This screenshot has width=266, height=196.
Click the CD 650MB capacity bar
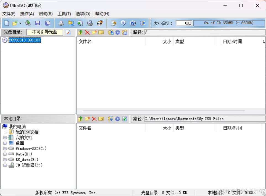click(229, 23)
